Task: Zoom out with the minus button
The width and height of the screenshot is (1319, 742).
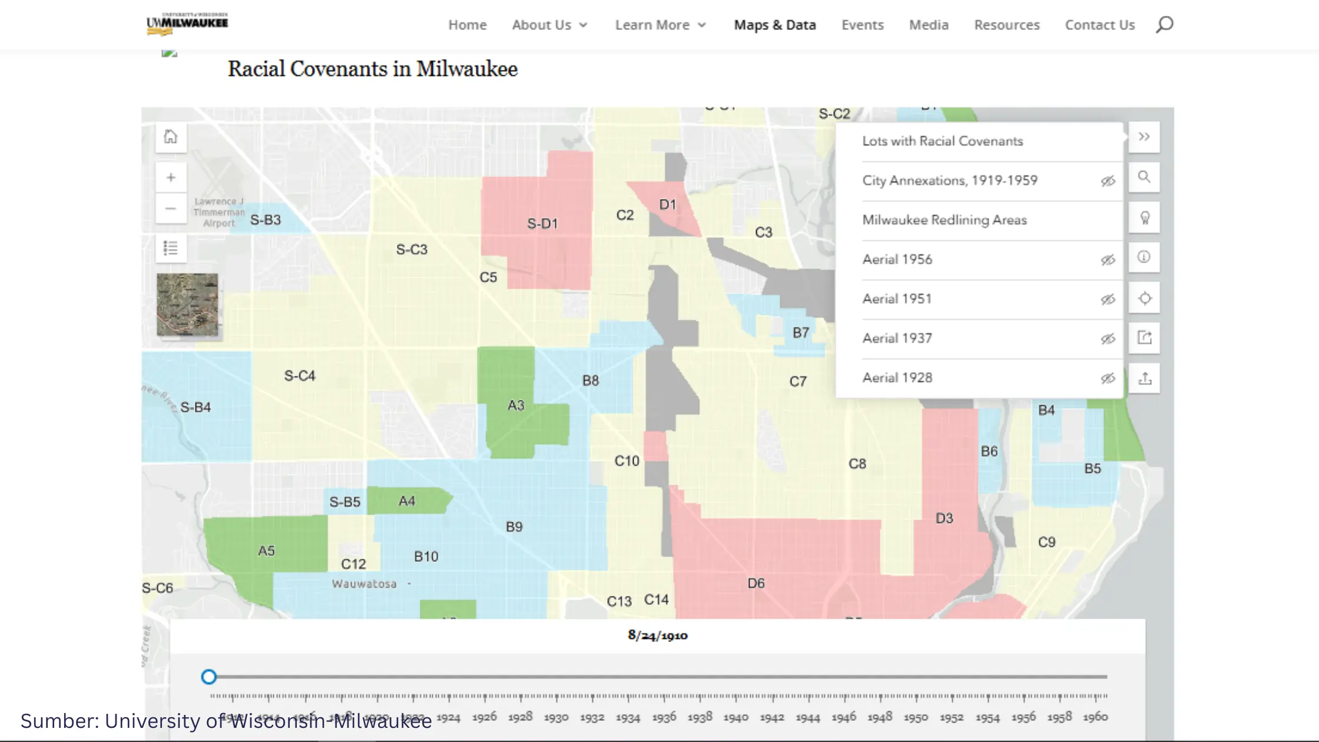Action: [171, 208]
